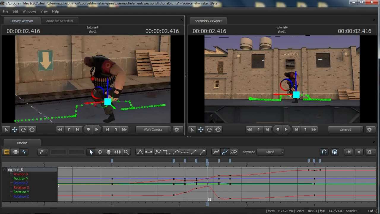380x214 pixels.
Task: Choose move manipulator in Primary Viewport
Action: (15, 130)
